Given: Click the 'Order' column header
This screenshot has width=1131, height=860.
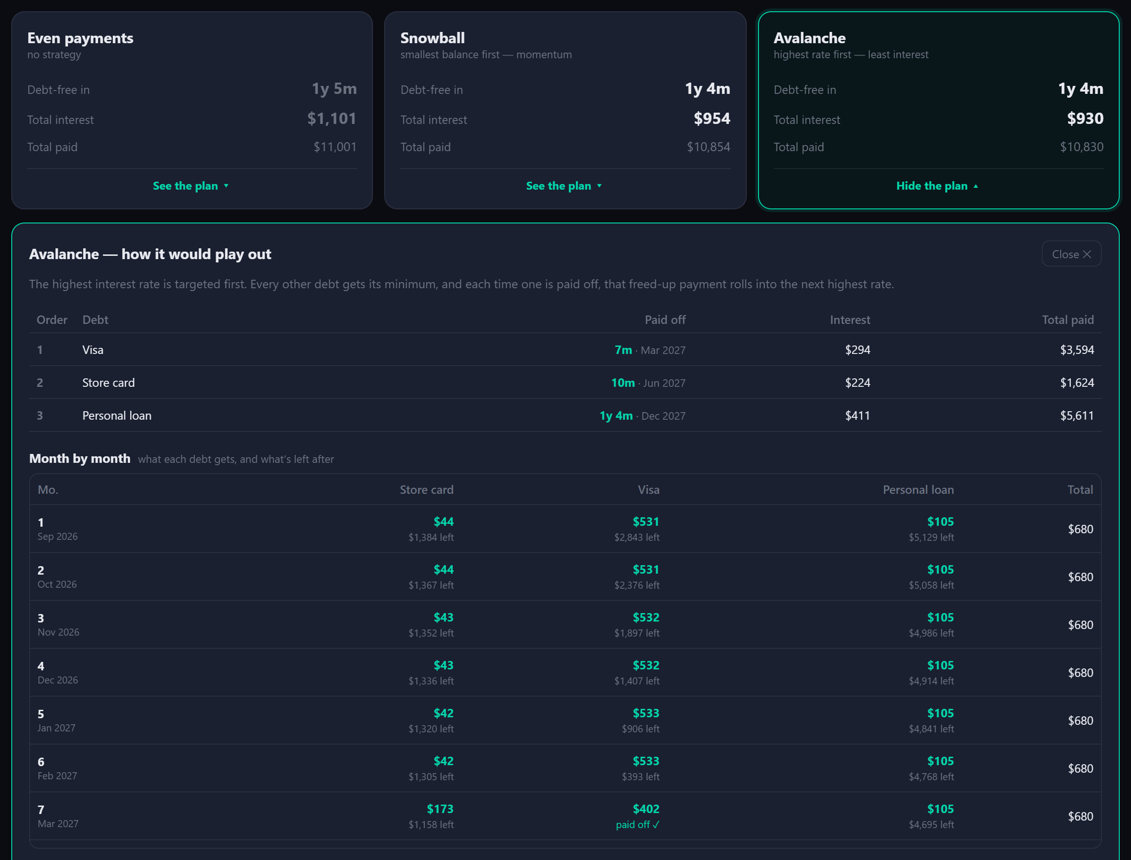Looking at the screenshot, I should point(52,320).
